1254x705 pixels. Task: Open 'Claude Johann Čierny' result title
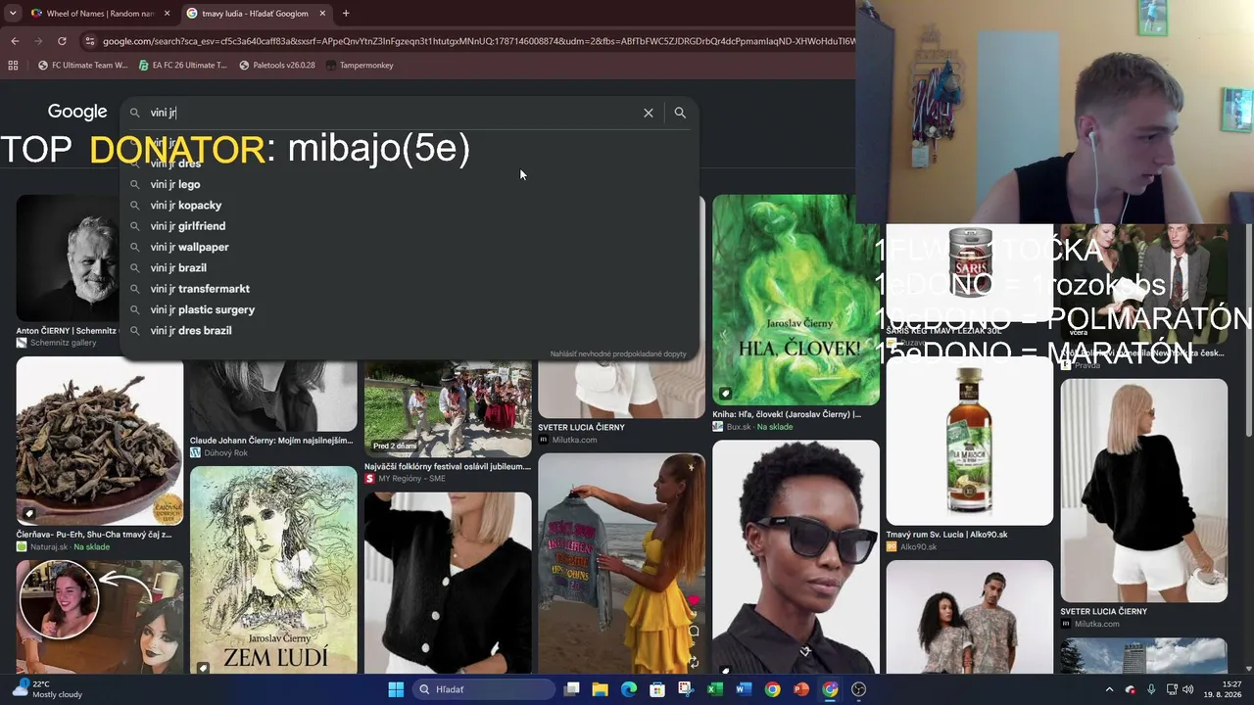(271, 441)
